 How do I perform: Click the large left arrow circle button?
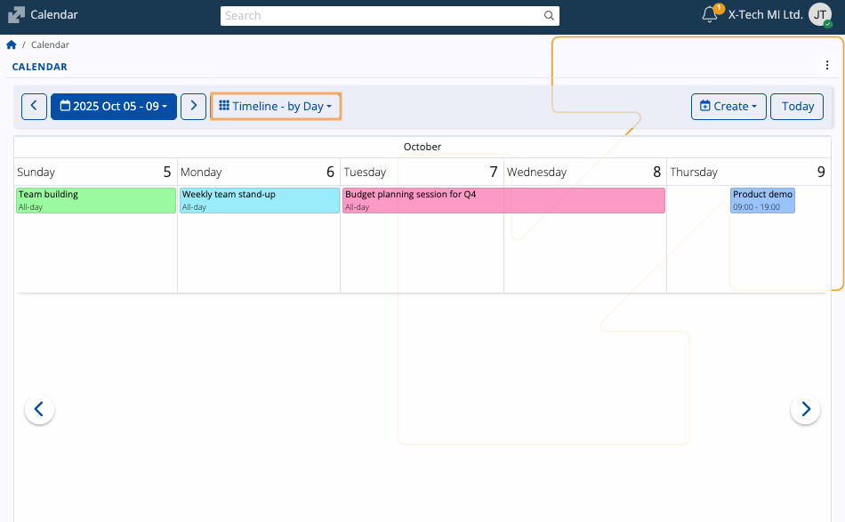tap(39, 409)
